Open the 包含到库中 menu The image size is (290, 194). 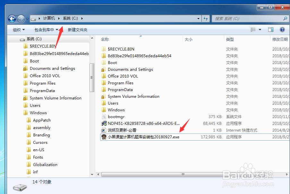(x=46, y=30)
